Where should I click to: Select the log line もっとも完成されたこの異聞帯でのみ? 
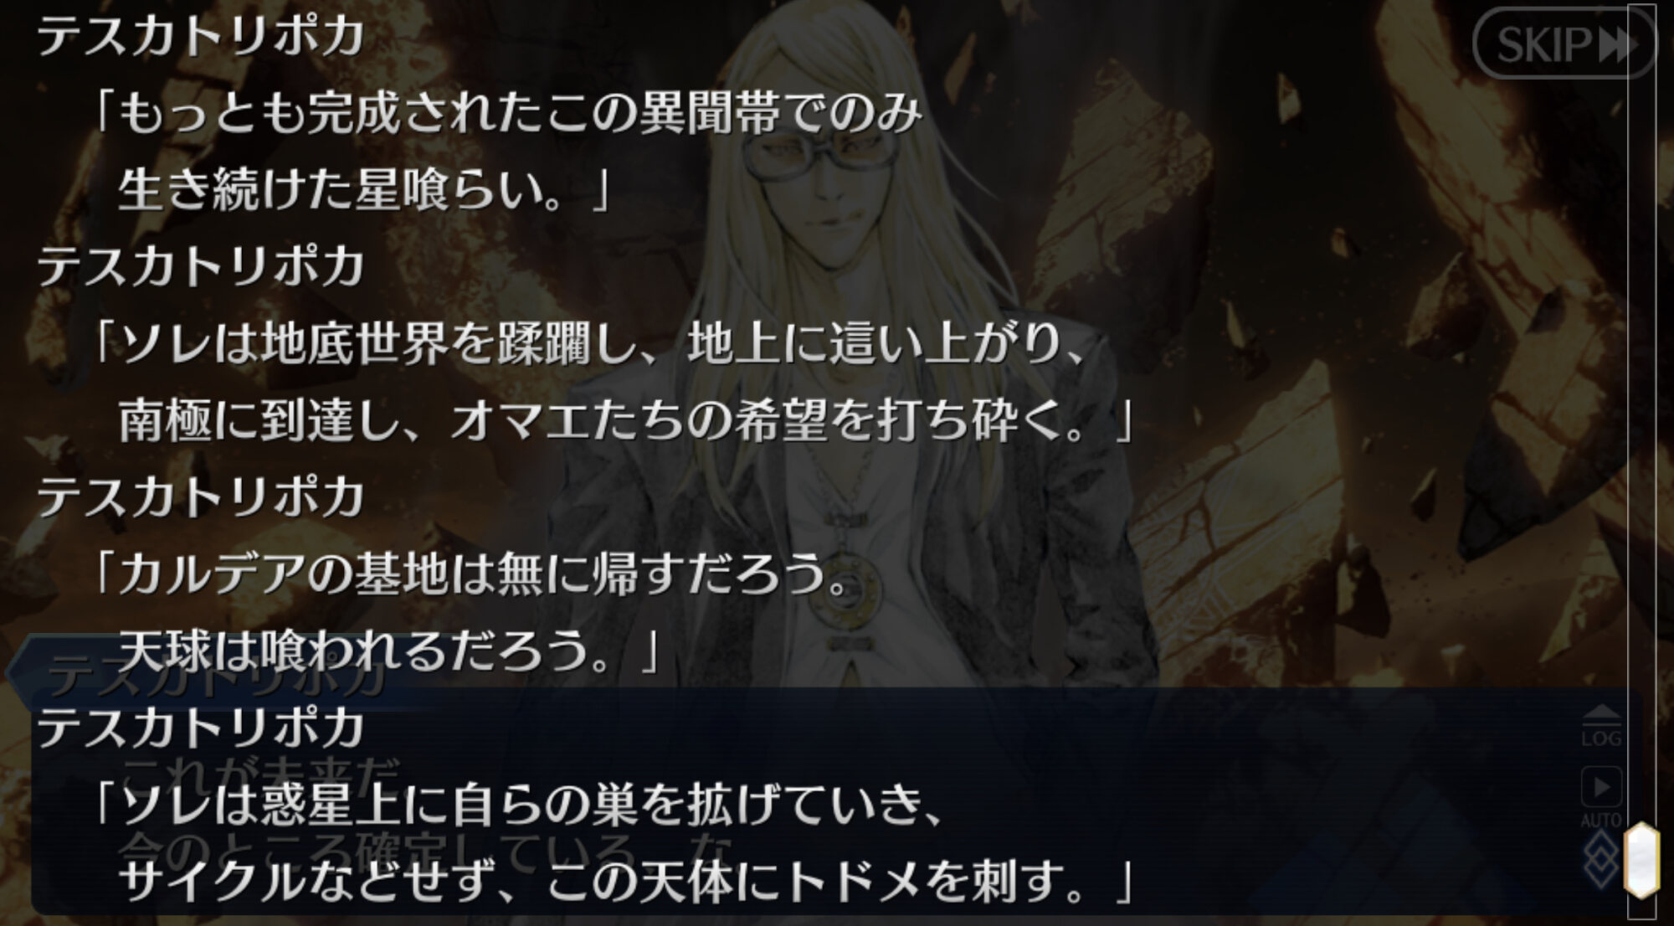(x=508, y=115)
